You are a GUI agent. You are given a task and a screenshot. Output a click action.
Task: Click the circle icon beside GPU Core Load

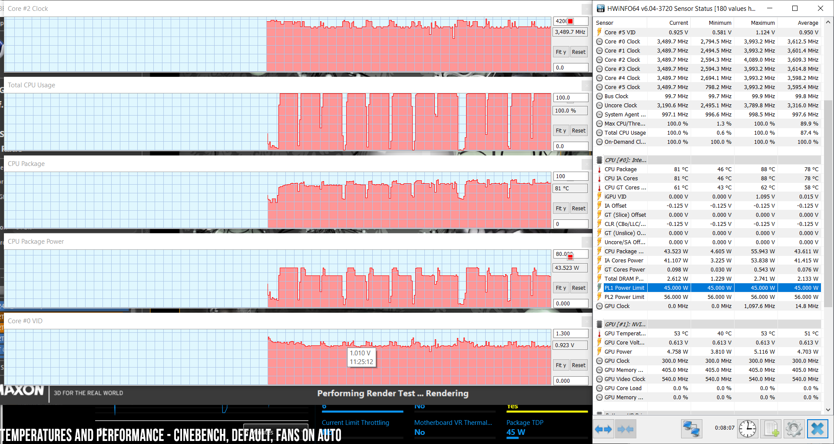coord(599,388)
